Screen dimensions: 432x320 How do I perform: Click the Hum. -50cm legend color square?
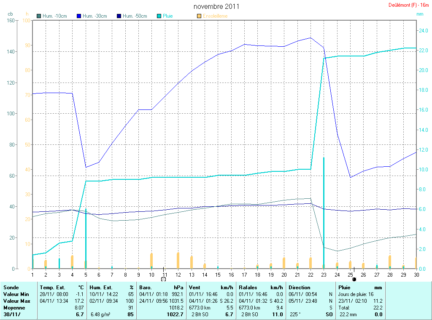click(x=119, y=16)
